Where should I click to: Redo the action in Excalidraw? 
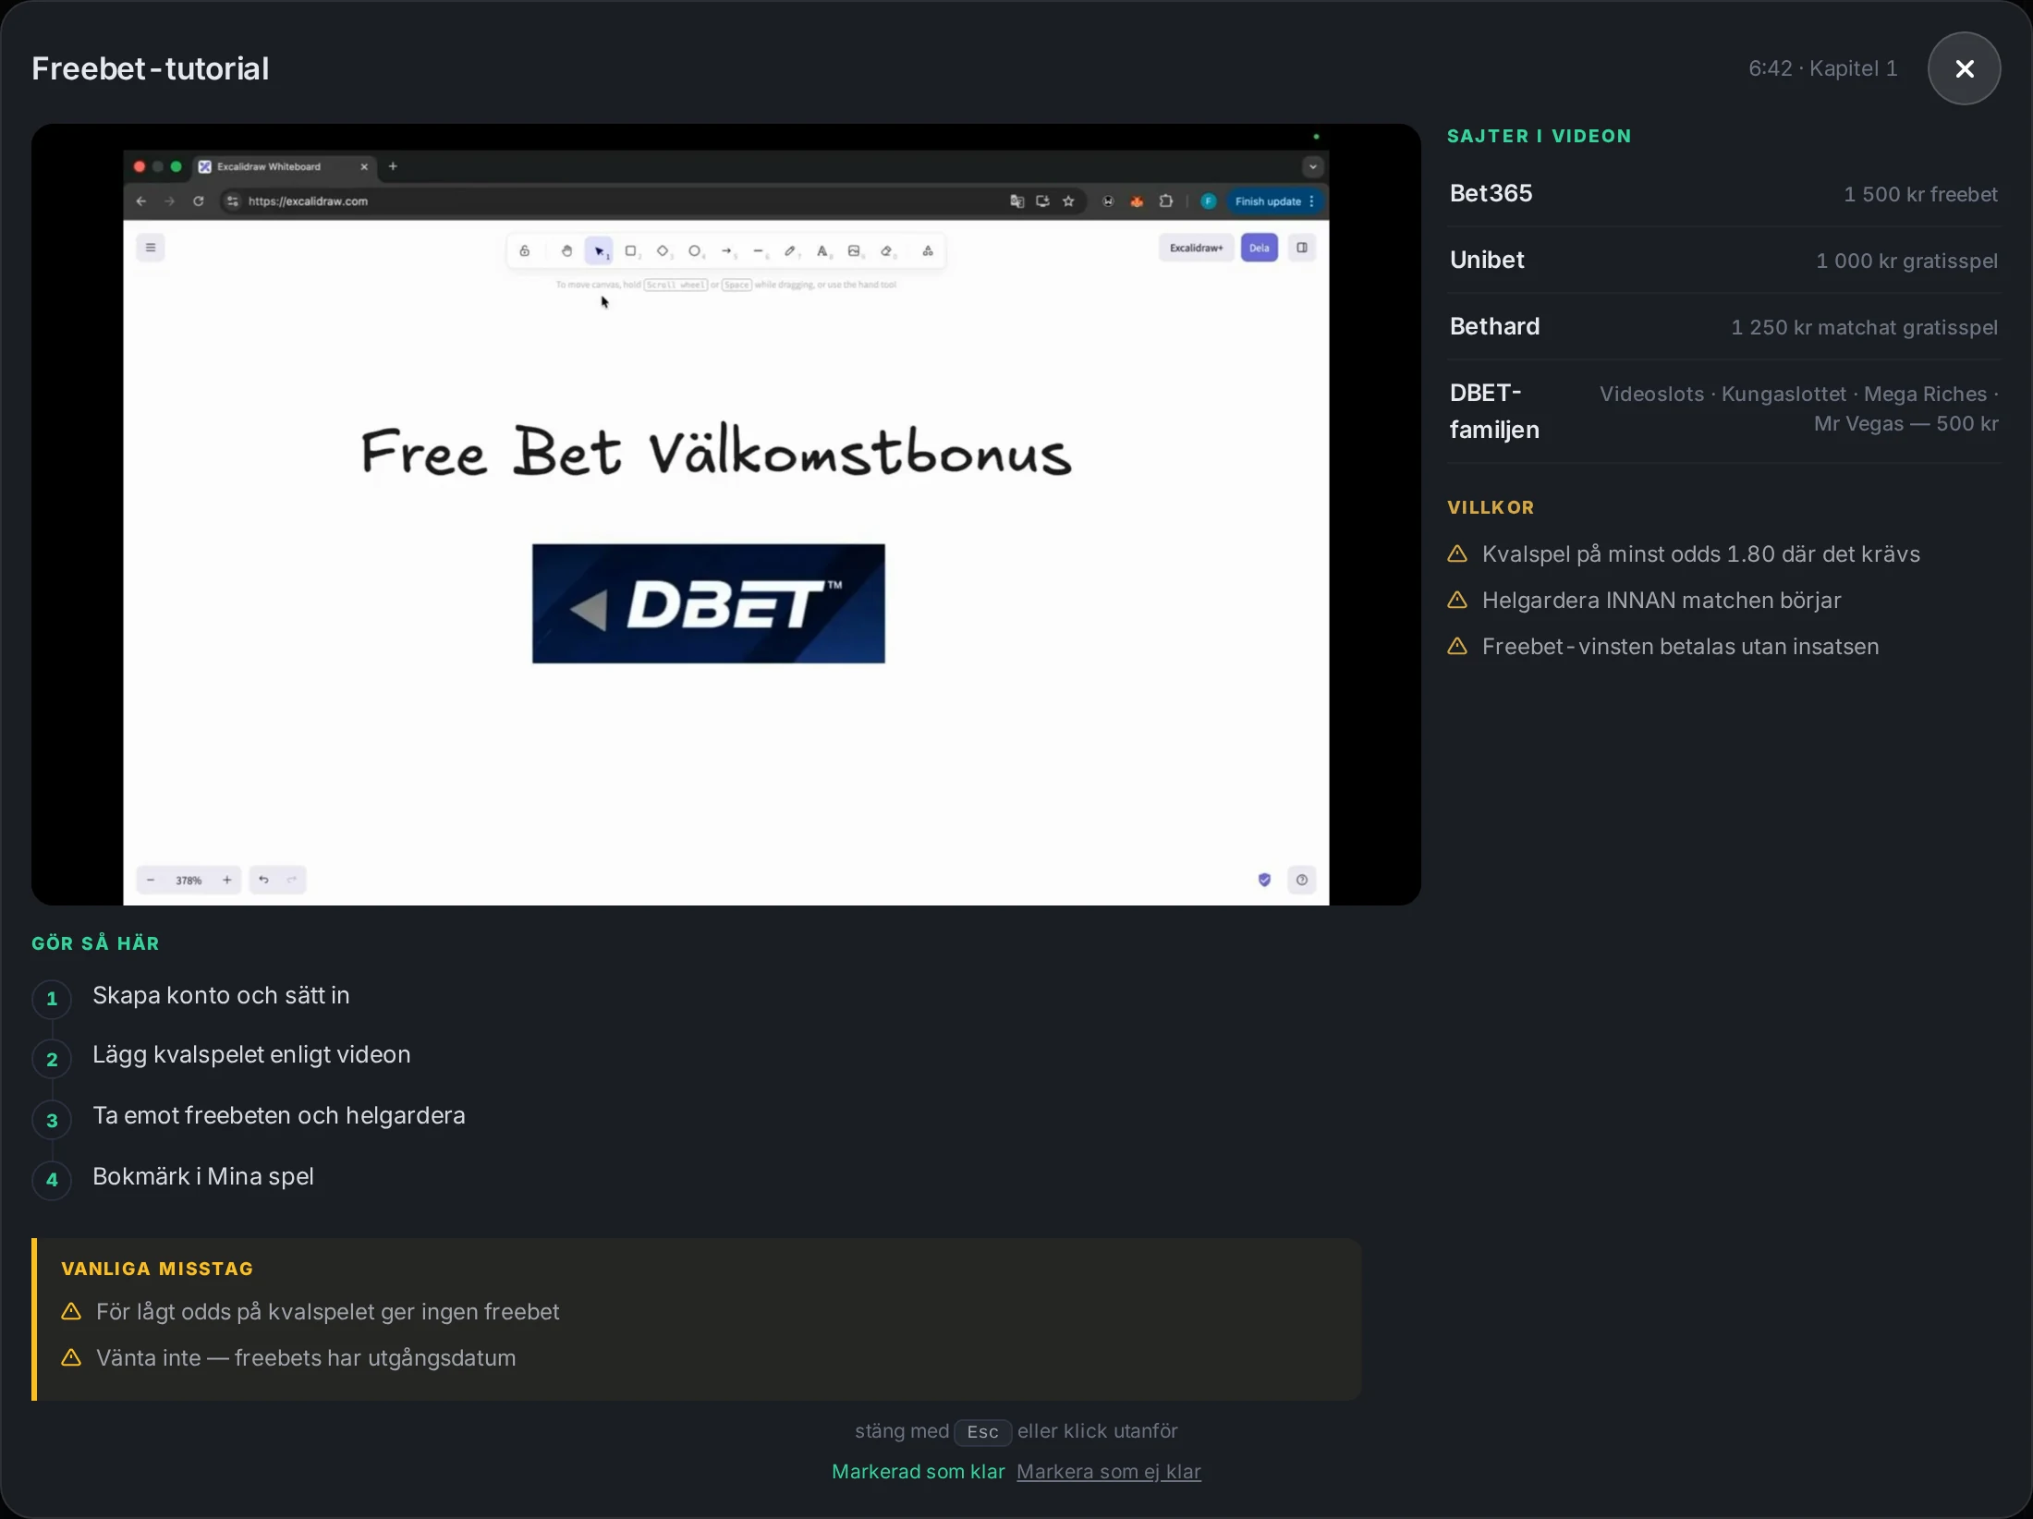coord(292,880)
